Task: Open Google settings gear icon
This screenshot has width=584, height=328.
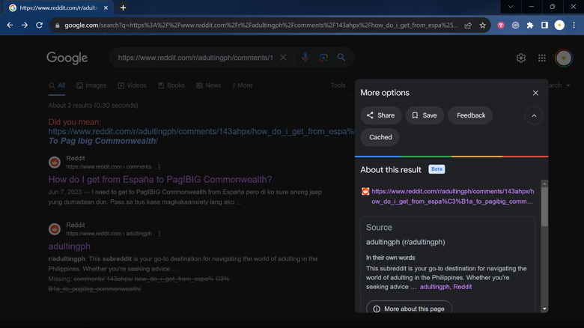Action: pos(521,58)
